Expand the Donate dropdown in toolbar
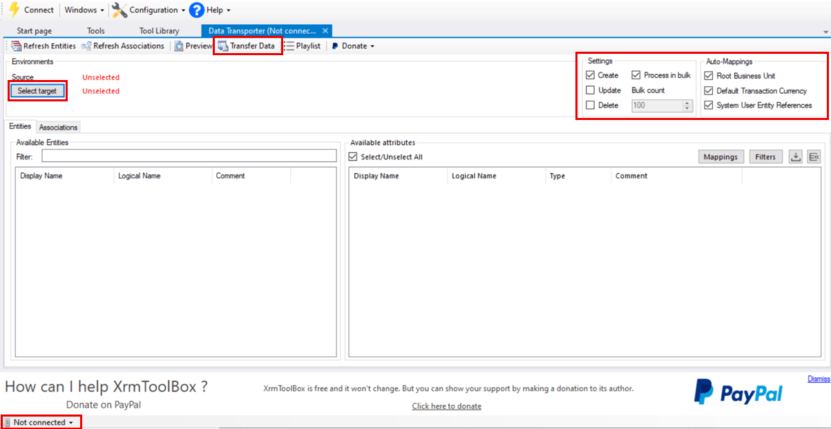 point(372,46)
